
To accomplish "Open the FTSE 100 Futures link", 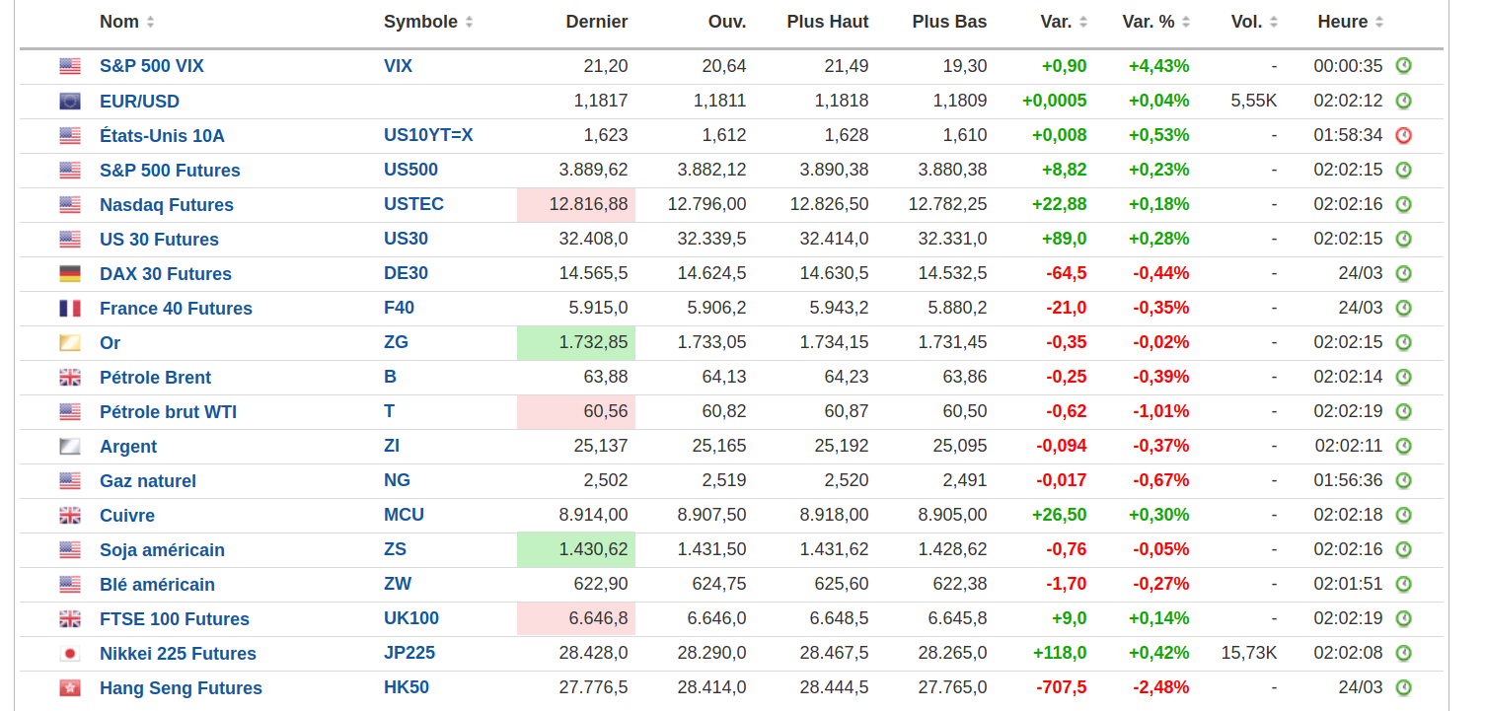I will coord(174,619).
